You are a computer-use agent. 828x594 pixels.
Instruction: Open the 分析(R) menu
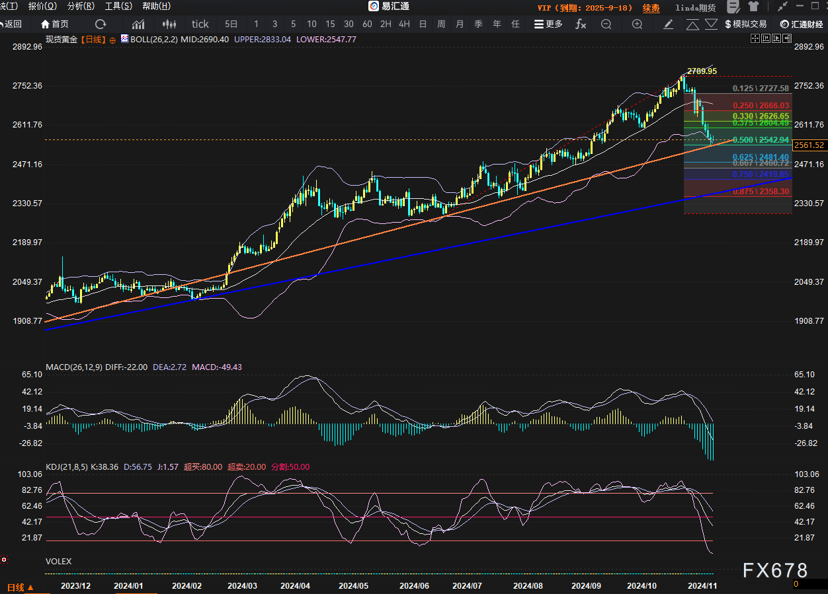(x=81, y=6)
